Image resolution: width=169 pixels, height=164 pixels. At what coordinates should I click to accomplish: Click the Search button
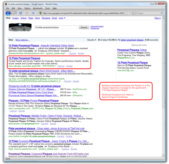pos(84,27)
